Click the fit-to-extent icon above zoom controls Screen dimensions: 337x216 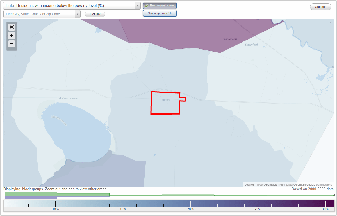tap(12, 27)
